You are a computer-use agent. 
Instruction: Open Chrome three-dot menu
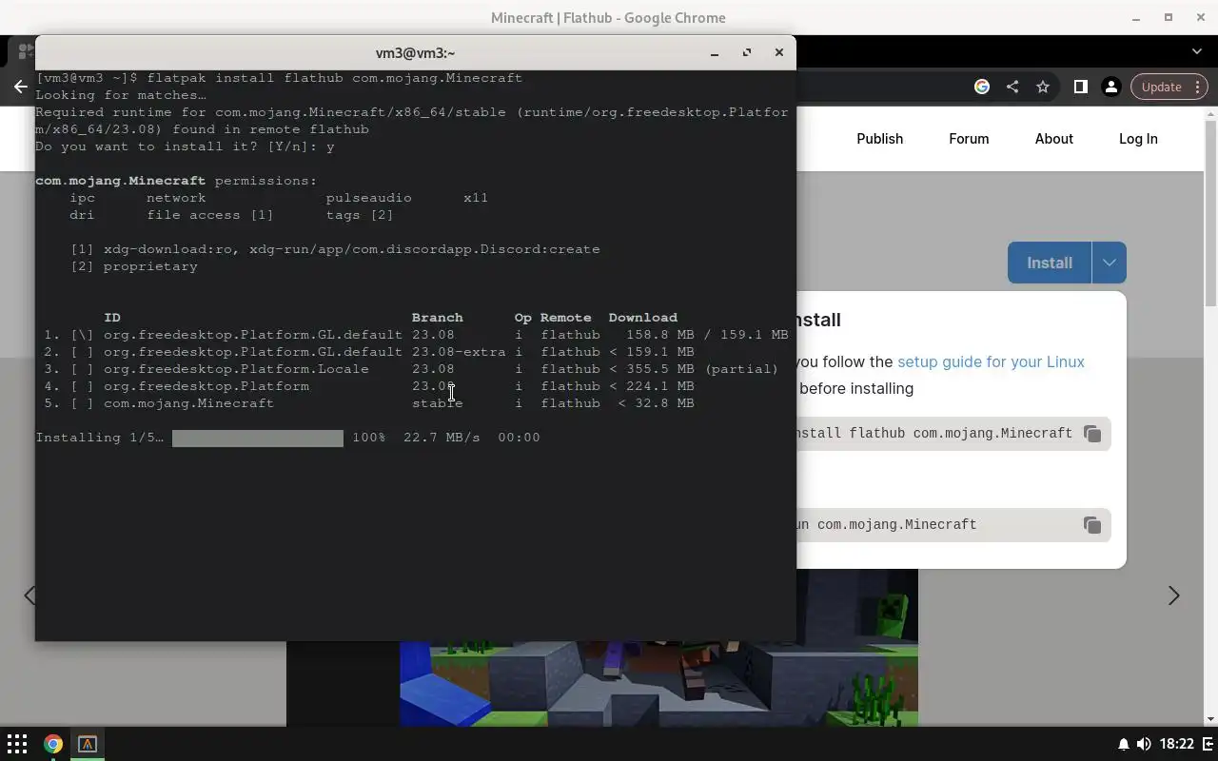tap(1198, 87)
